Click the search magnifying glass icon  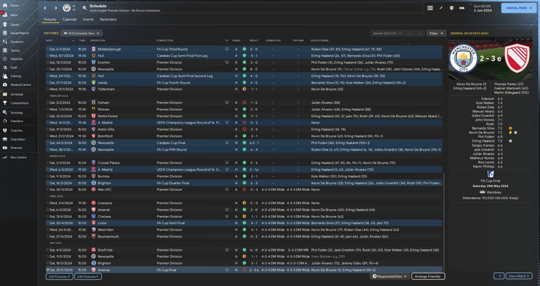click(85, 8)
